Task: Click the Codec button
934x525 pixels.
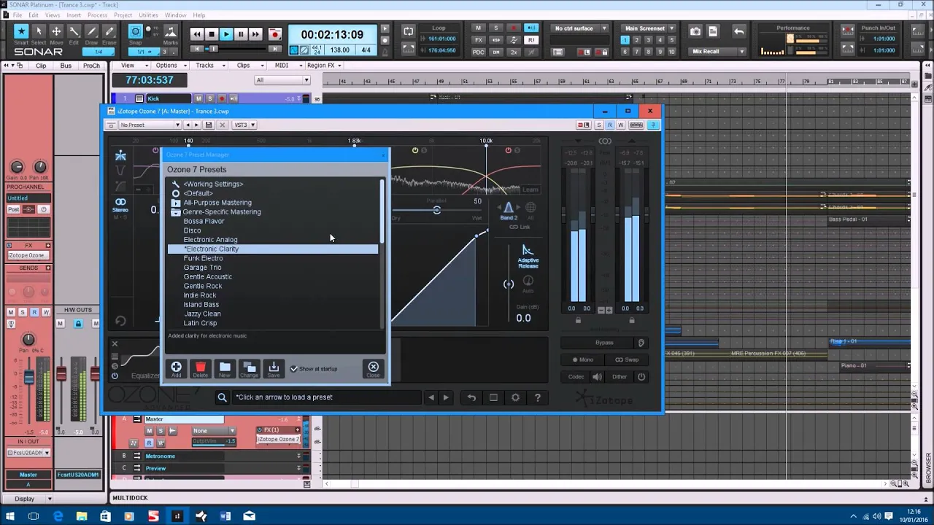Action: [x=576, y=377]
